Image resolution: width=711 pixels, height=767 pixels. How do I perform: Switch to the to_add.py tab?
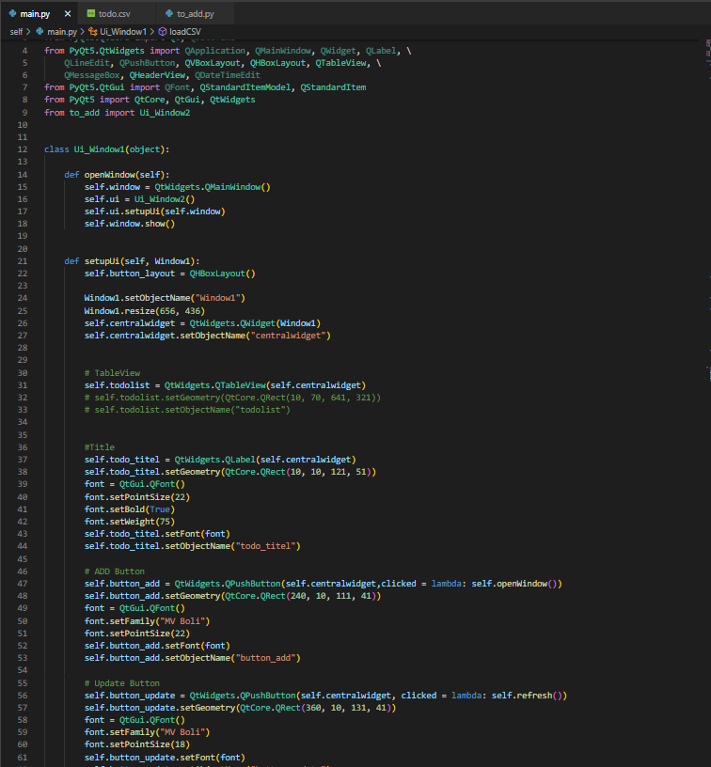coord(195,14)
